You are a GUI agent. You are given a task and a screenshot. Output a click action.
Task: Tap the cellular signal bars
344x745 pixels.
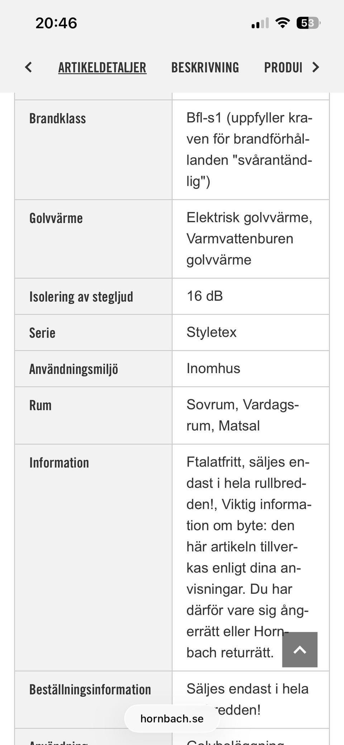coord(260,23)
